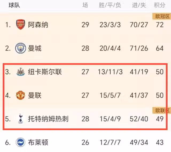Open the 阿森纳 team name link
Screen dimensions: 171x152
tap(38, 25)
